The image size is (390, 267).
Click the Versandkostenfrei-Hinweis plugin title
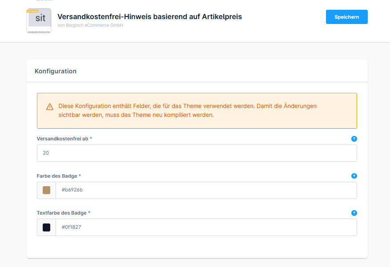[149, 16]
